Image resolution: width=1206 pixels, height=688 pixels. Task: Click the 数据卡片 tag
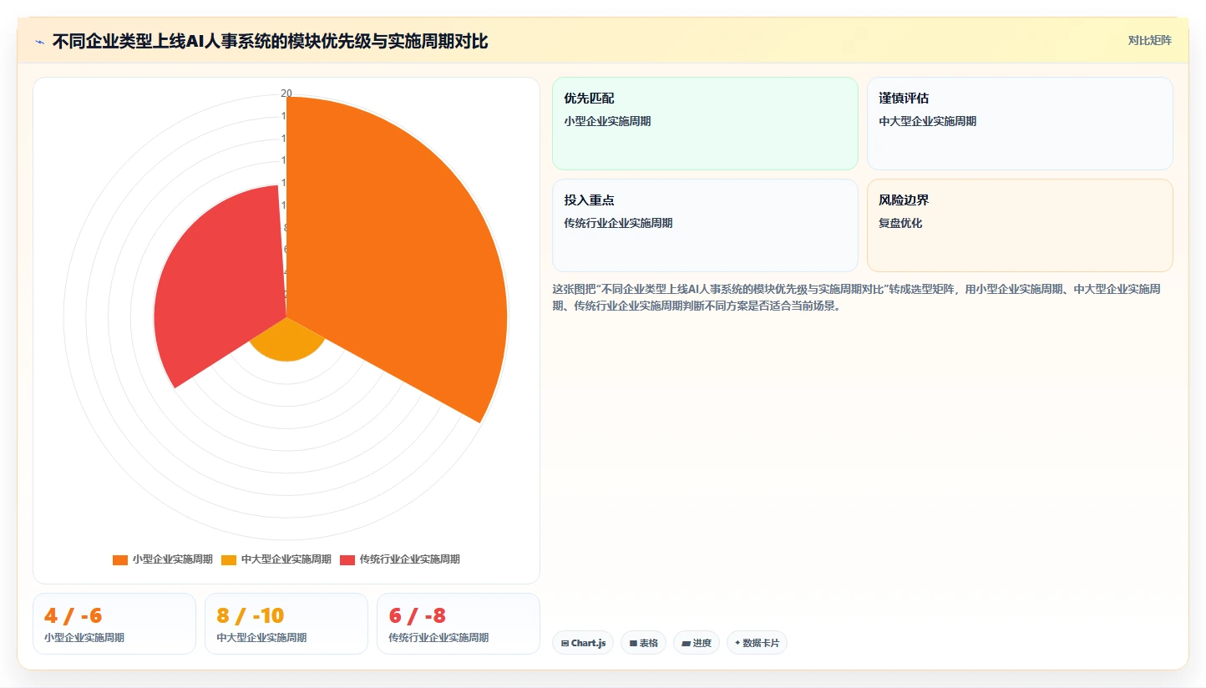click(757, 643)
